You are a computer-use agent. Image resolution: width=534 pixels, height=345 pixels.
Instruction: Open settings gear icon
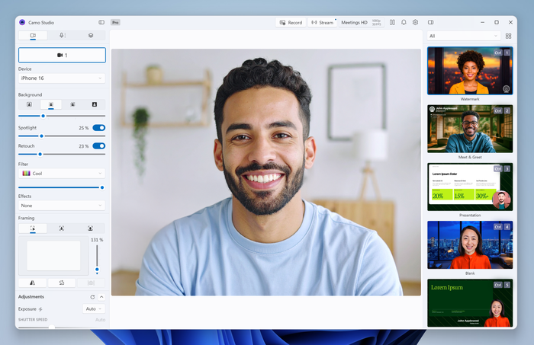tap(415, 22)
